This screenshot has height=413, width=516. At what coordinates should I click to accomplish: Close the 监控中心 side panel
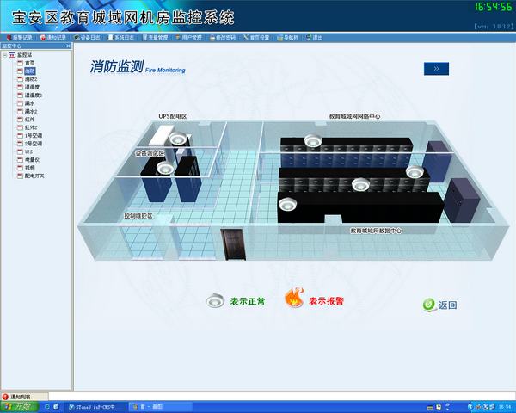[68, 46]
